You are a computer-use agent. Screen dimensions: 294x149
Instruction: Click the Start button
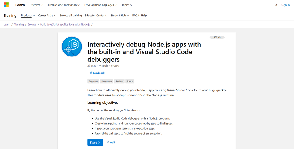[95, 143]
